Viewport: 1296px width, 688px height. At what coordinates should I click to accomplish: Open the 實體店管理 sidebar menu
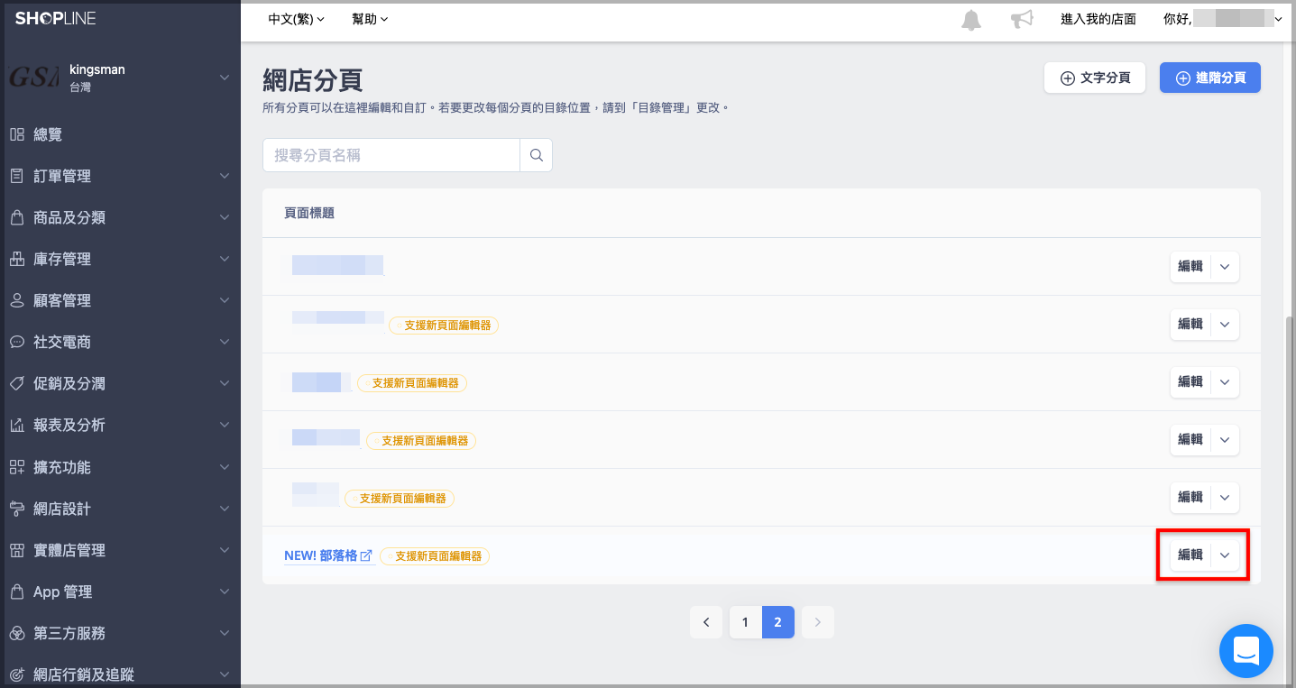click(x=120, y=550)
